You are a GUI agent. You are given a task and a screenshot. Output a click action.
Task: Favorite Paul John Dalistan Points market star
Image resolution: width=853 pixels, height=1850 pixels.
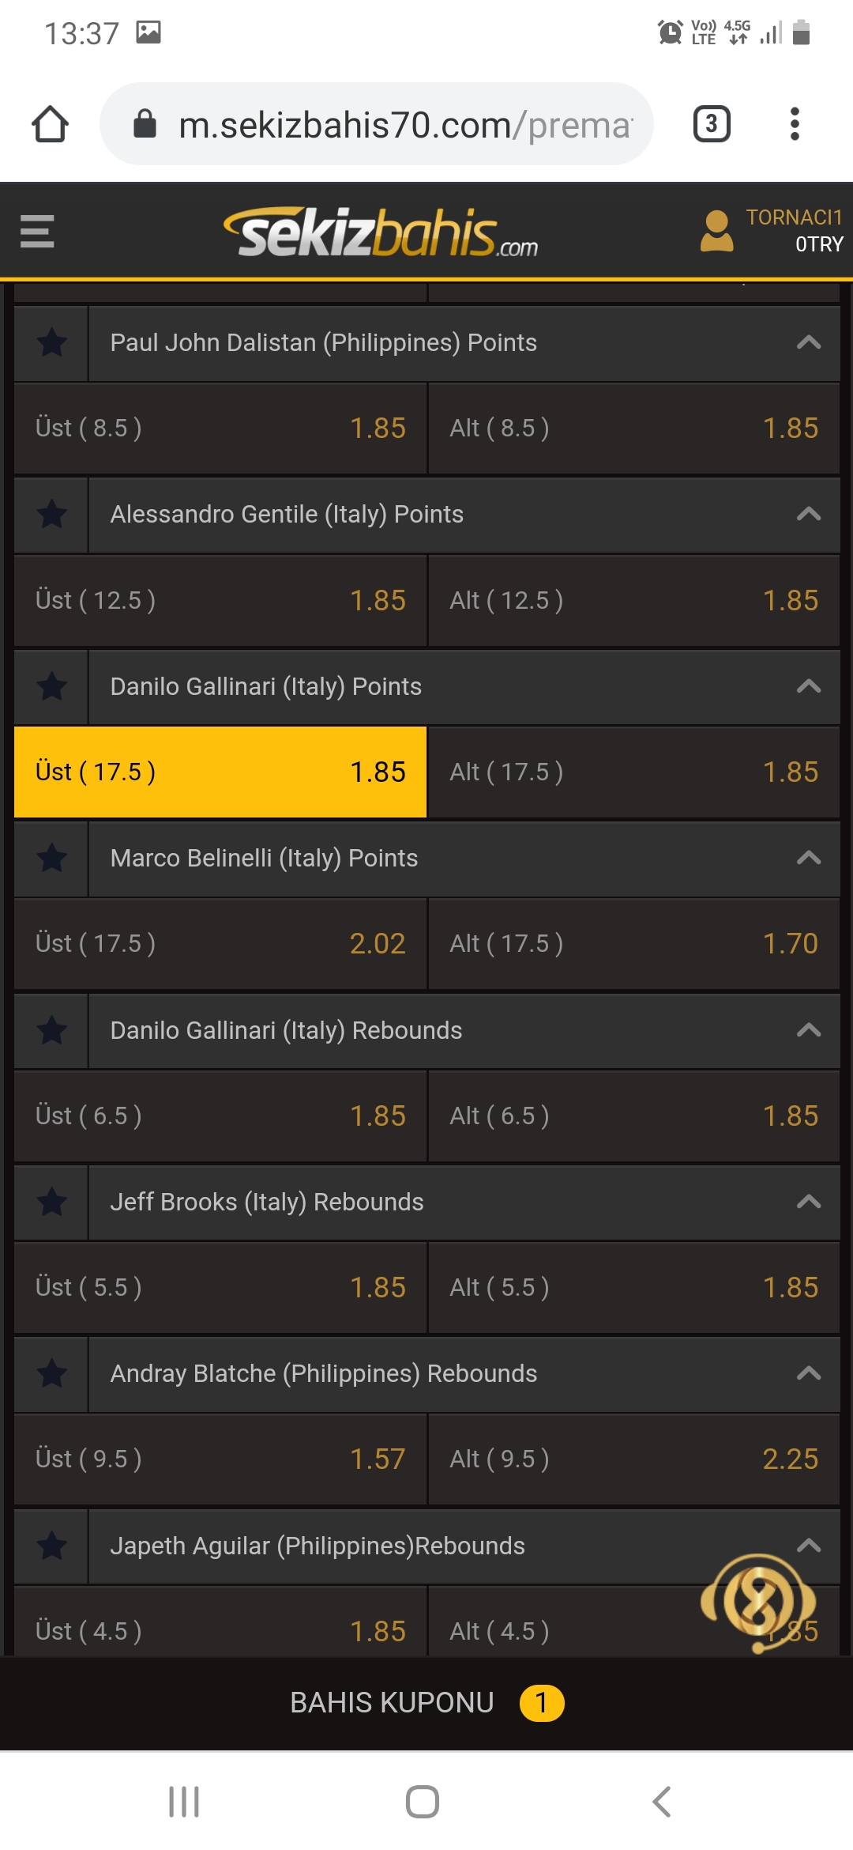52,342
